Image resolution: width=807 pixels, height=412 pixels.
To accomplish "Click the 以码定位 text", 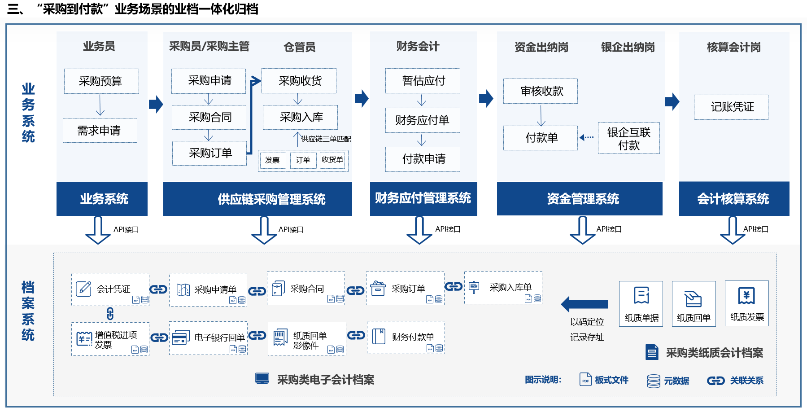I will pos(587,322).
